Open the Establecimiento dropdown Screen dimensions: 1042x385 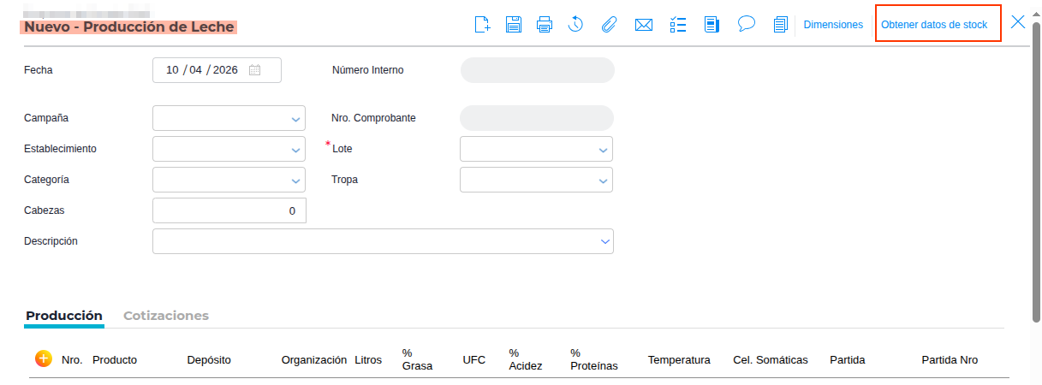tap(295, 149)
